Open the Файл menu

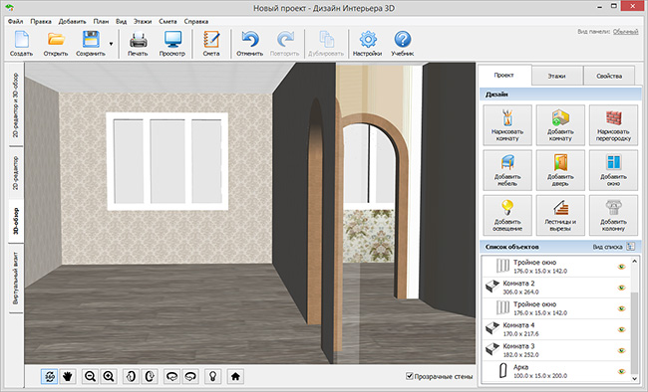[x=15, y=22]
